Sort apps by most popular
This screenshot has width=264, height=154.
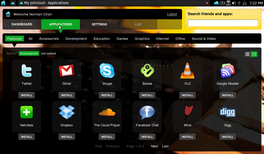(x=29, y=53)
